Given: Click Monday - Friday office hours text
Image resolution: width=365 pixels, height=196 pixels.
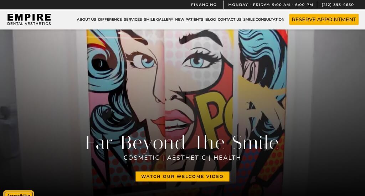Looking at the screenshot, I should (x=271, y=5).
